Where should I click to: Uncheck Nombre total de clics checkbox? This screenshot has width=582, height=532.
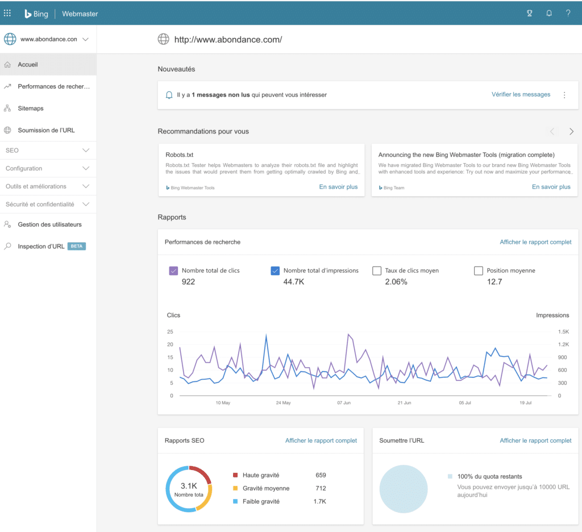pos(173,271)
